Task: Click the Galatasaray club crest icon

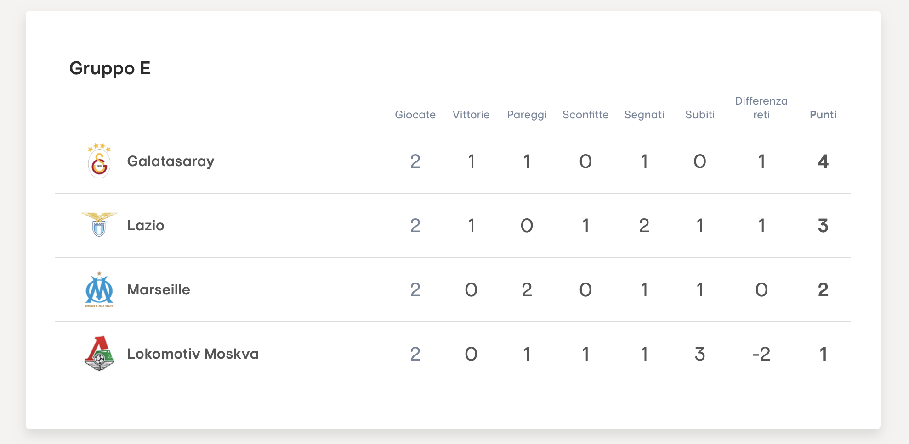Action: pyautogui.click(x=99, y=161)
